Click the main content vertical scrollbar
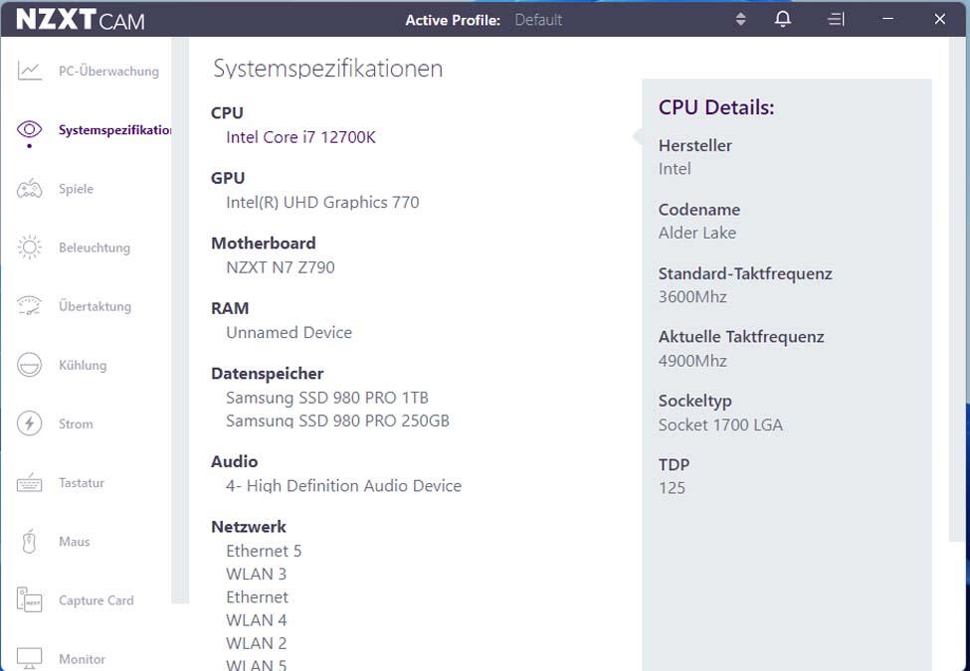 click(x=956, y=289)
